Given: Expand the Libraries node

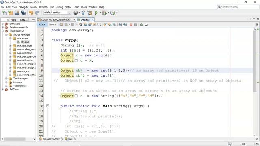Looking at the screenshot, I should tap(6, 82).
